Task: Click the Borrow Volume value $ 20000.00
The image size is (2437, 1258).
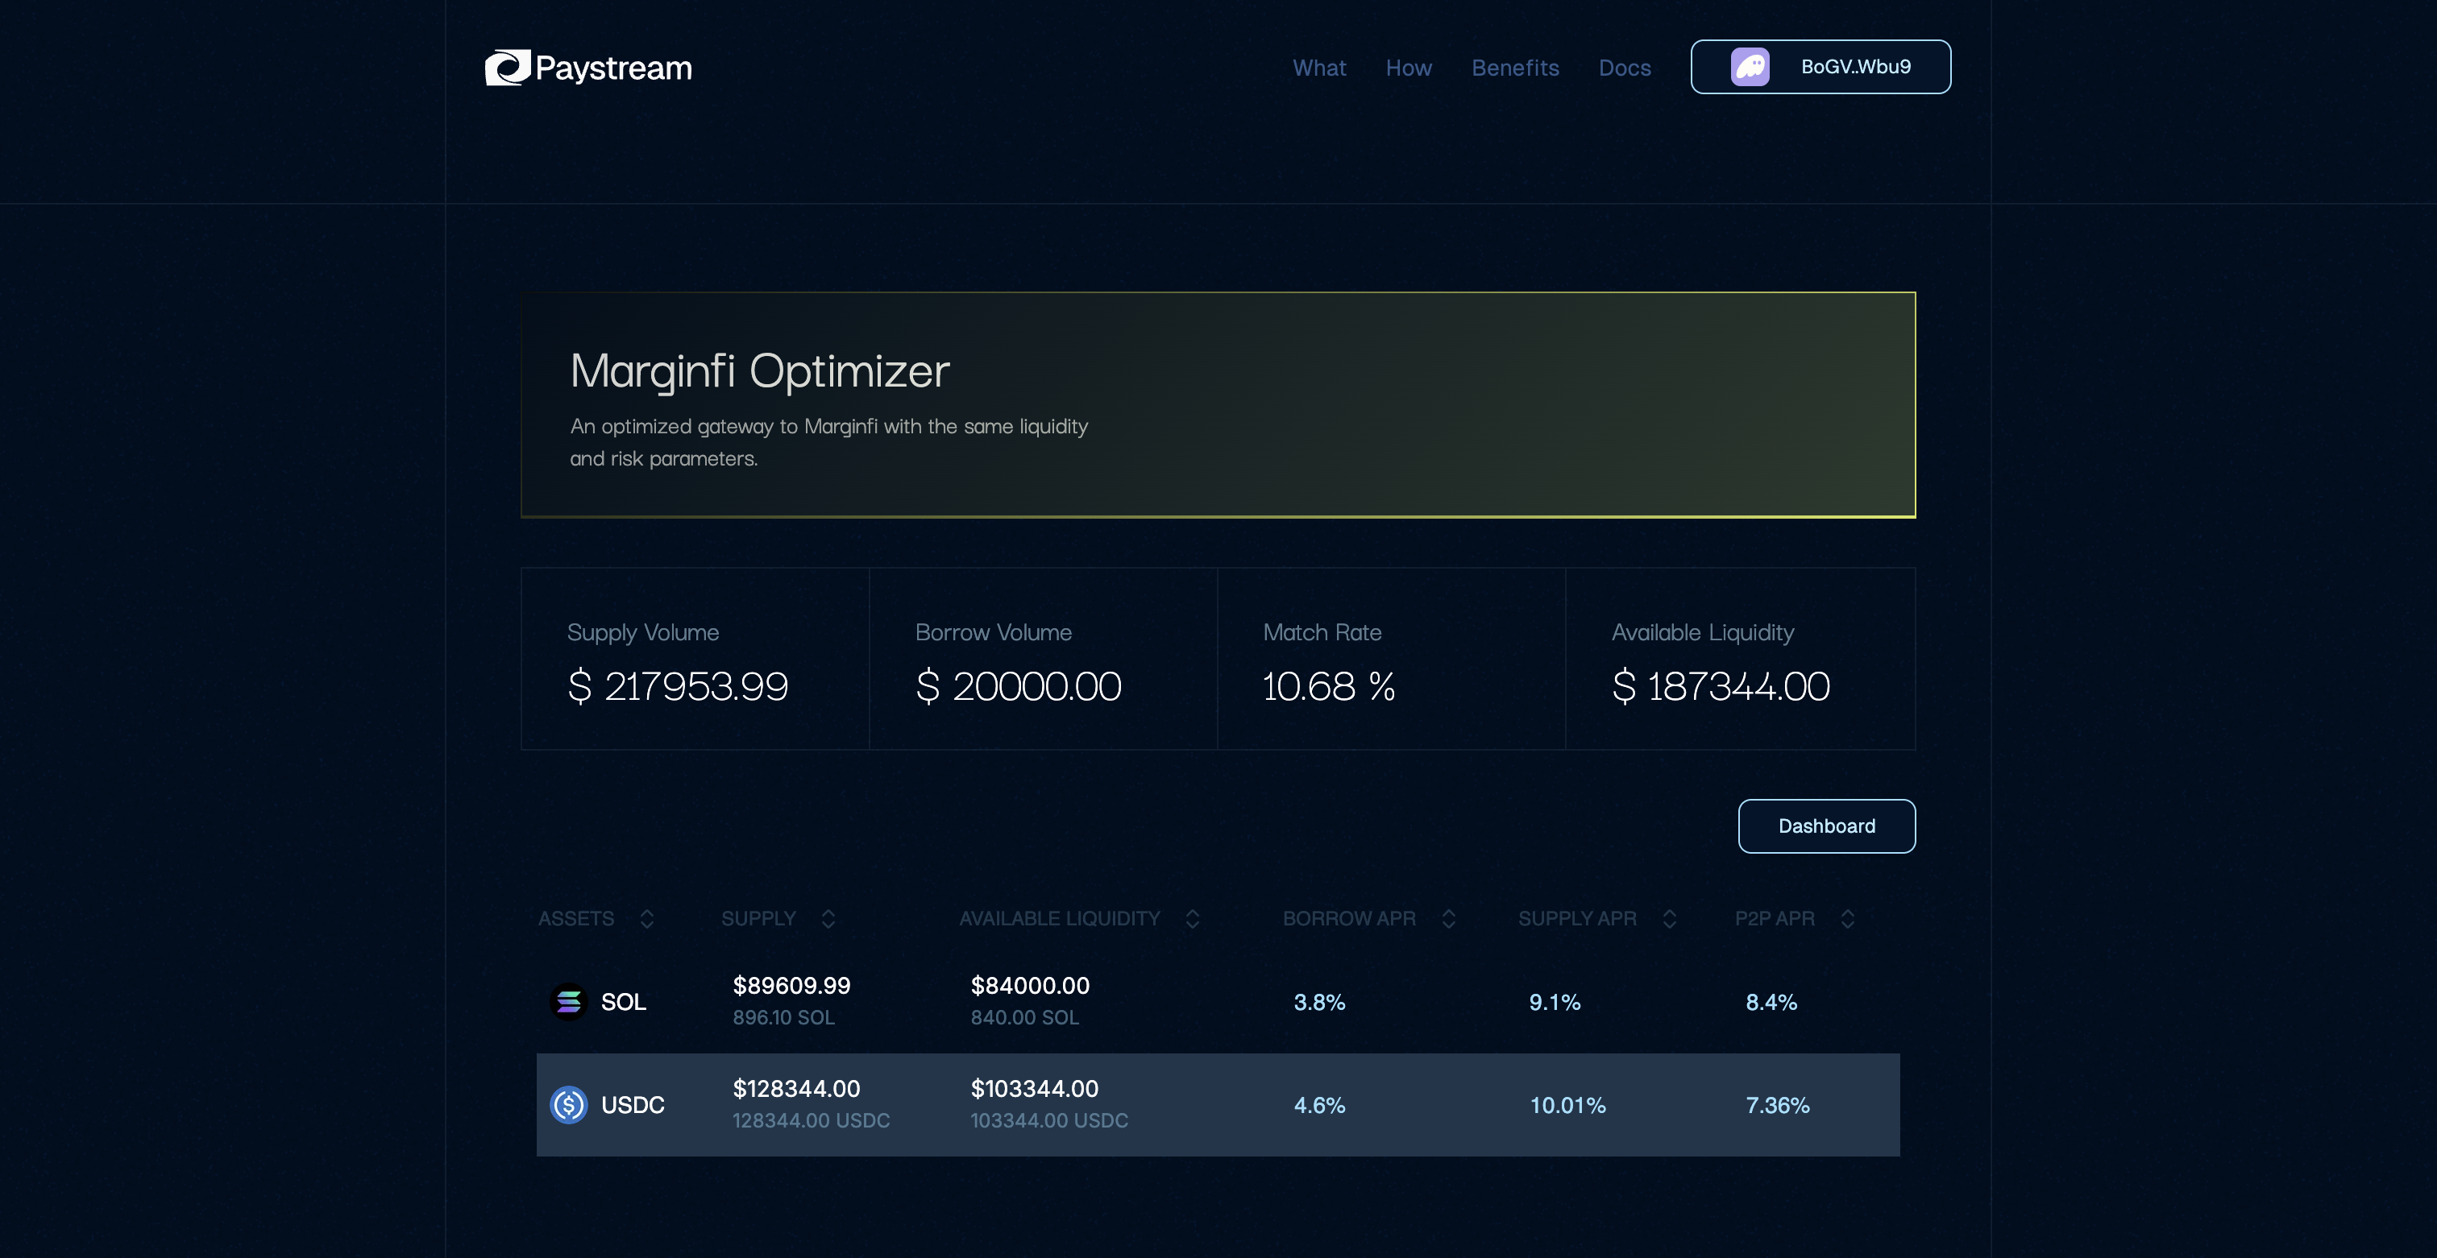Action: [1018, 686]
